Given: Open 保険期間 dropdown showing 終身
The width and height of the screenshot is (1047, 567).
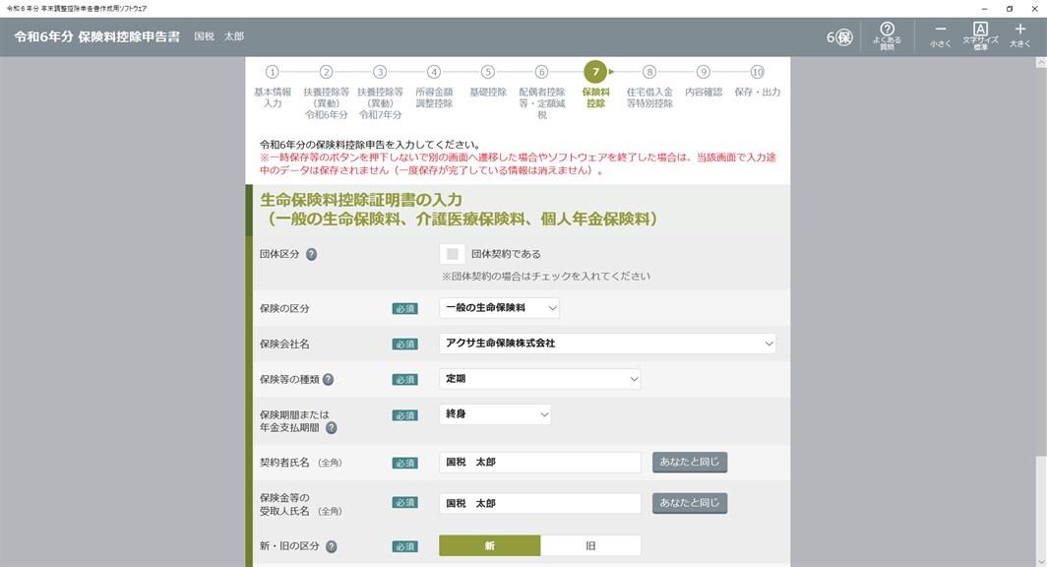Looking at the screenshot, I should click(x=495, y=414).
